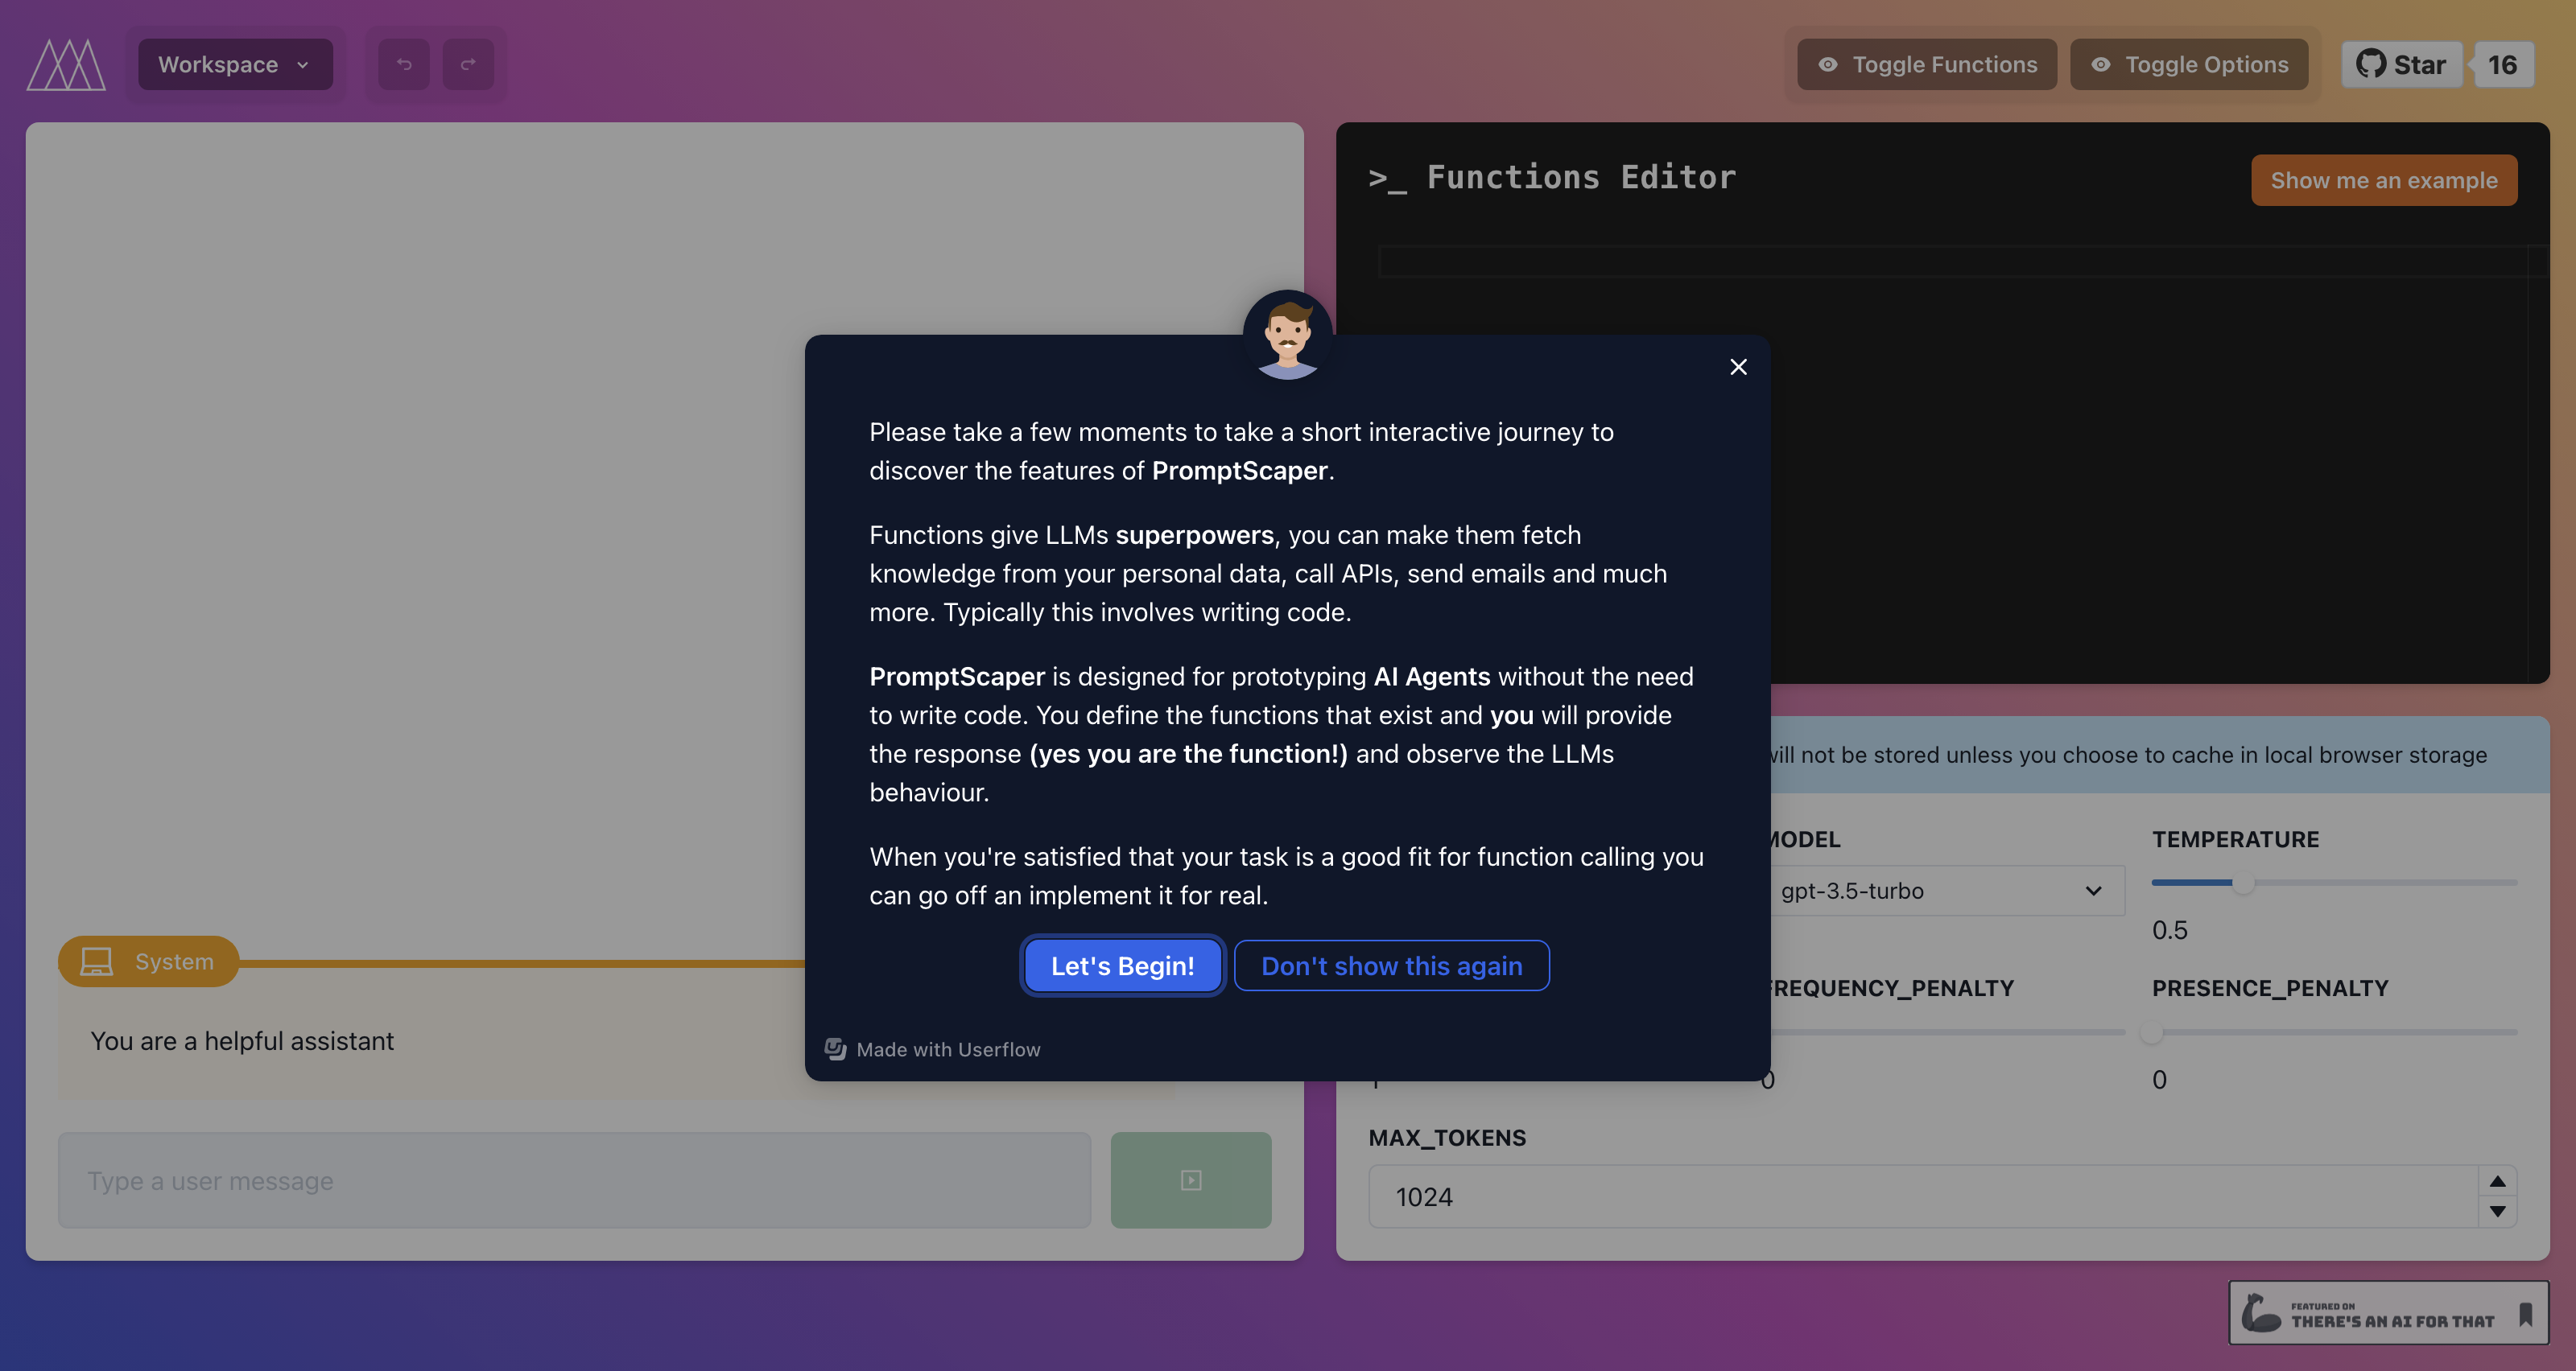Viewport: 2576px width, 1371px height.
Task: Select the System message label
Action: coord(148,961)
